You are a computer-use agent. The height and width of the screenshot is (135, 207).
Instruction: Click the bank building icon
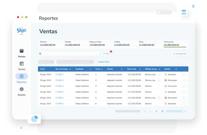click(x=184, y=12)
